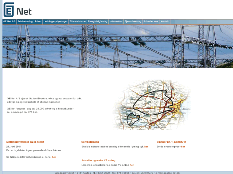Image resolution: width=233 pixels, height=174 pixels.
Task: Select Energirådgivning in the navigation bar
Action: point(98,22)
